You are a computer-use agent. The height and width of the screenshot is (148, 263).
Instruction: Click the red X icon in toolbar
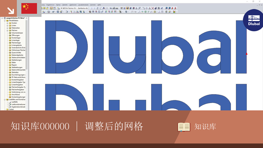[153, 8]
